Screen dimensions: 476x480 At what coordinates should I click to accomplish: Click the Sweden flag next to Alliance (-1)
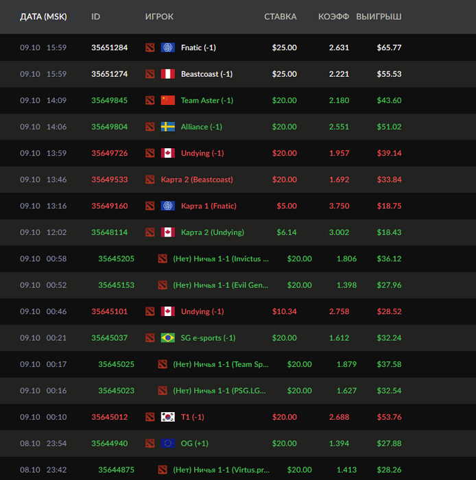[167, 127]
